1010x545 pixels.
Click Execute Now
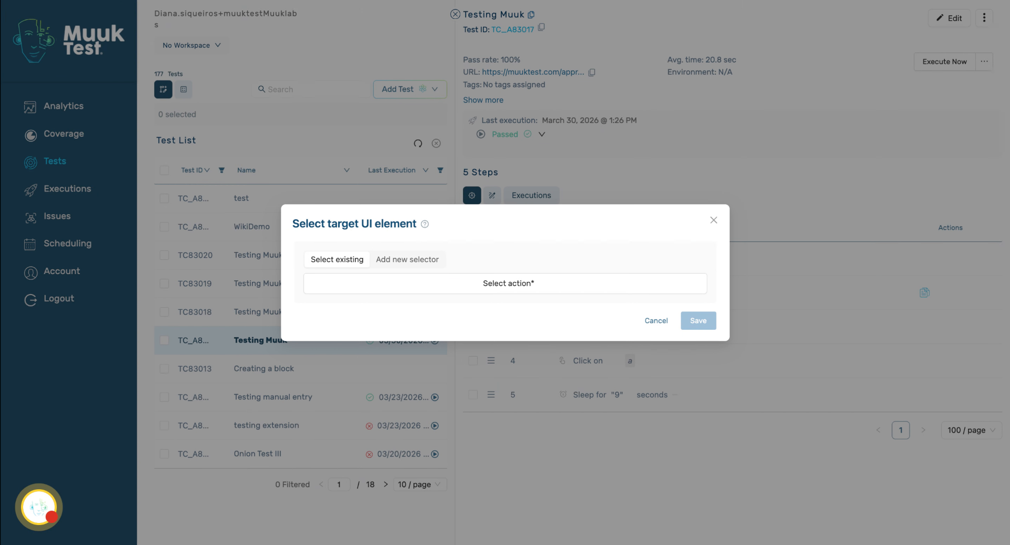944,62
